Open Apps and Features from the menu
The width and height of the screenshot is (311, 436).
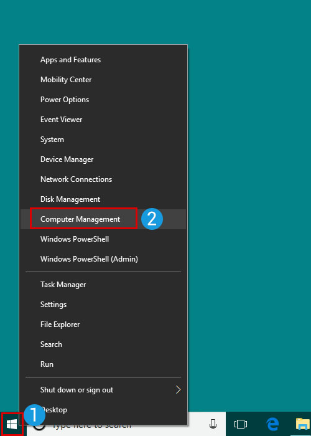pos(103,60)
